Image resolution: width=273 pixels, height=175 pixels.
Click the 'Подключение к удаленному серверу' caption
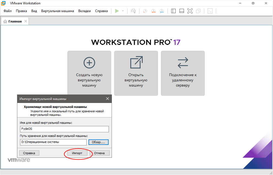(183, 80)
